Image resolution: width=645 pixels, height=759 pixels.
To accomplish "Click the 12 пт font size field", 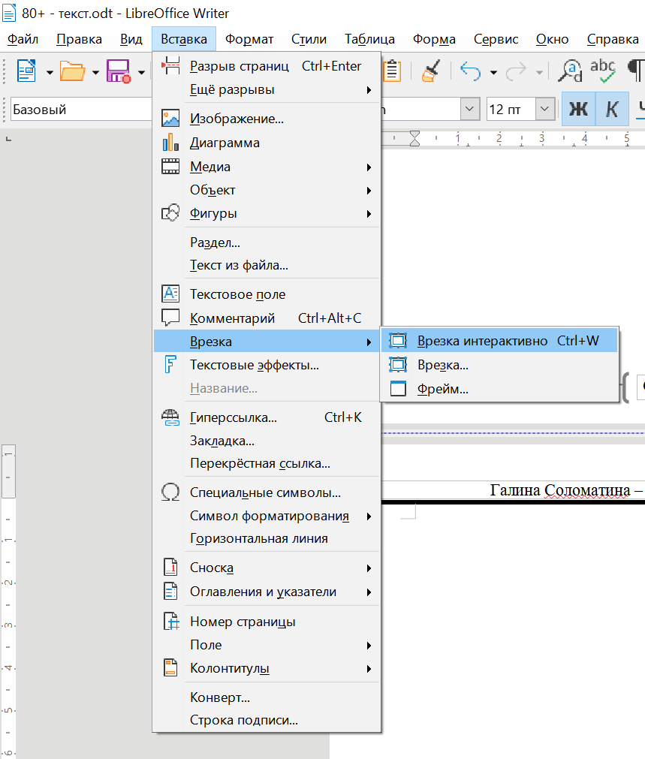I will tap(511, 109).
